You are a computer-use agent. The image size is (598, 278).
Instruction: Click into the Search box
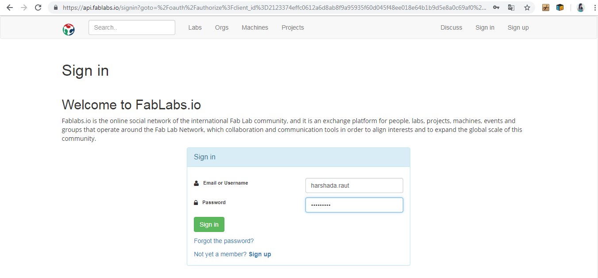click(132, 27)
